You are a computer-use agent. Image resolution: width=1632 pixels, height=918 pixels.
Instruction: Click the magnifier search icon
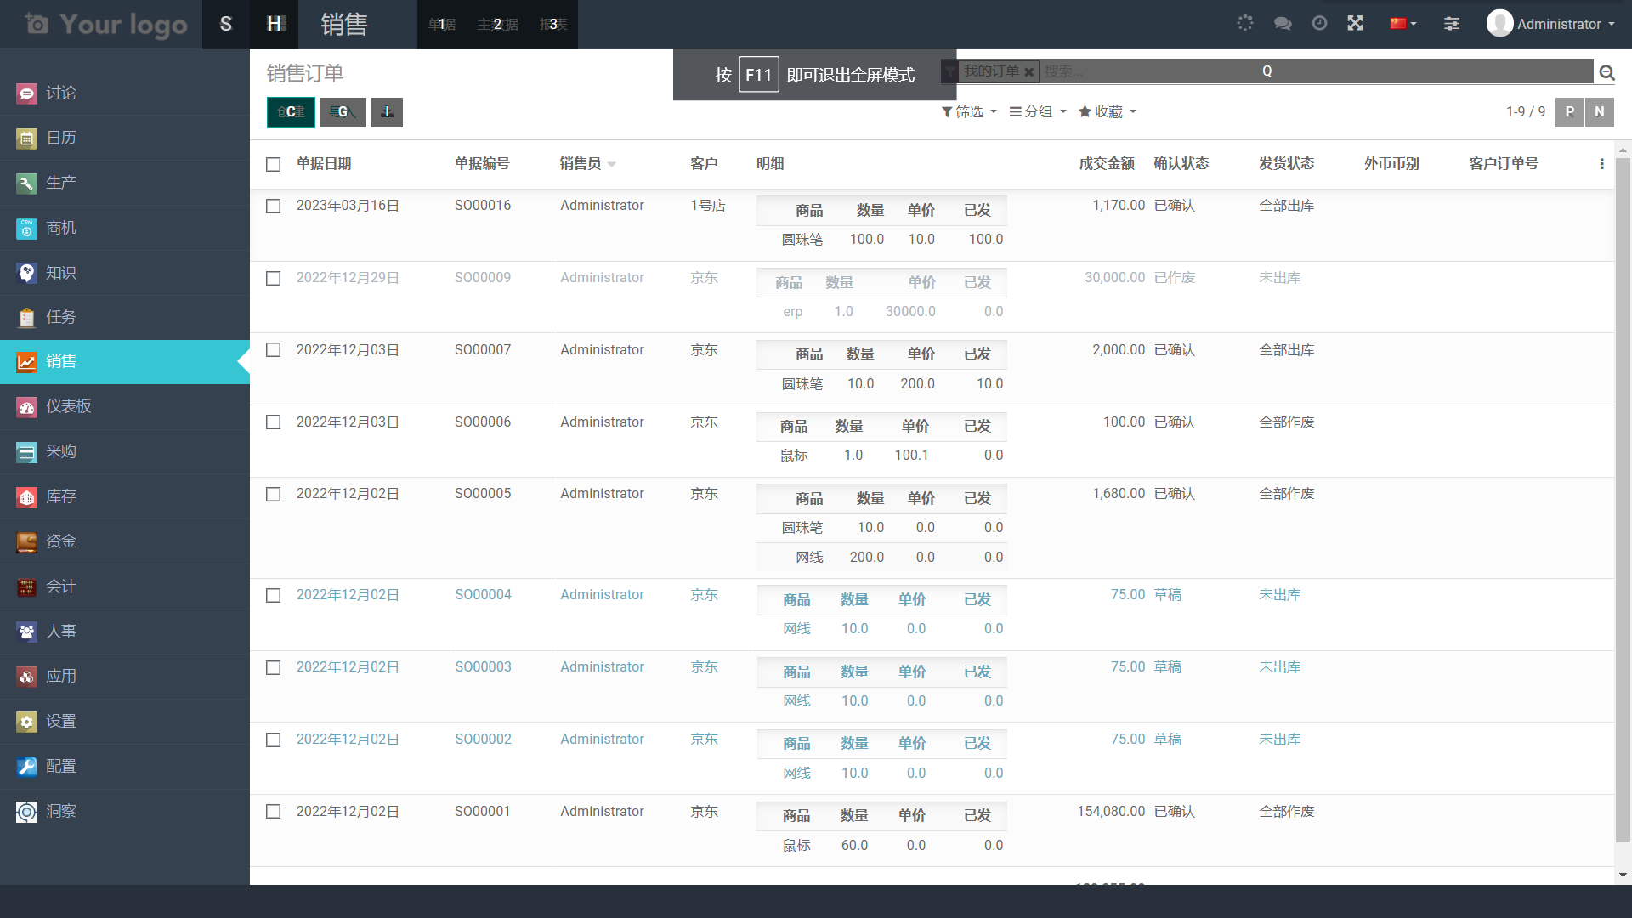pyautogui.click(x=1606, y=73)
